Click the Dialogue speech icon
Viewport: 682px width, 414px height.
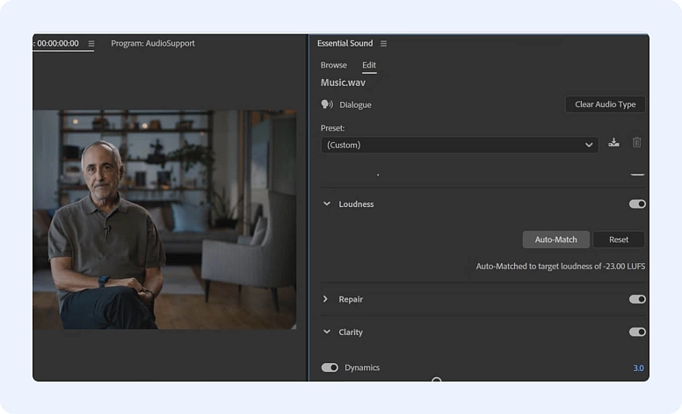[327, 104]
